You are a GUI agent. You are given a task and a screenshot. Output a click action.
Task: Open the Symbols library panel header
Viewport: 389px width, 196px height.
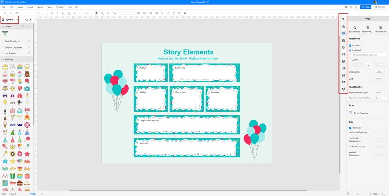tap(10, 19)
